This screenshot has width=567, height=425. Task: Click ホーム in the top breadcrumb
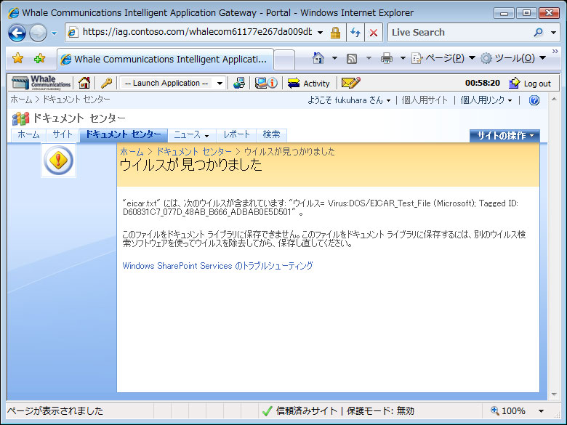[x=21, y=100]
